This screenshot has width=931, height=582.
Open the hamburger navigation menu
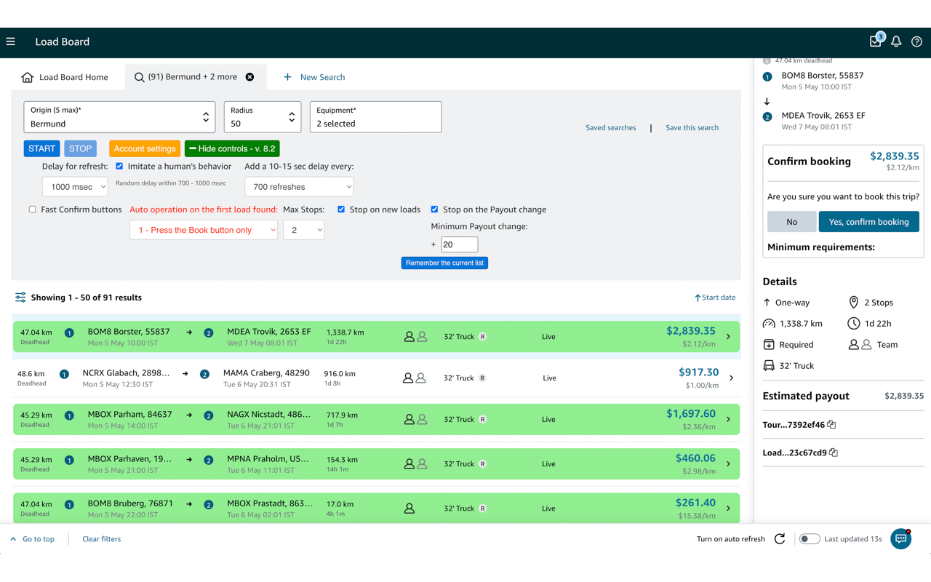pyautogui.click(x=11, y=41)
